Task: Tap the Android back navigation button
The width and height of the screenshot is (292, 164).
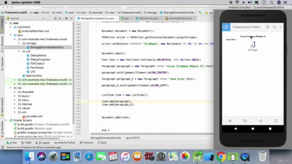Action: tap(235, 128)
